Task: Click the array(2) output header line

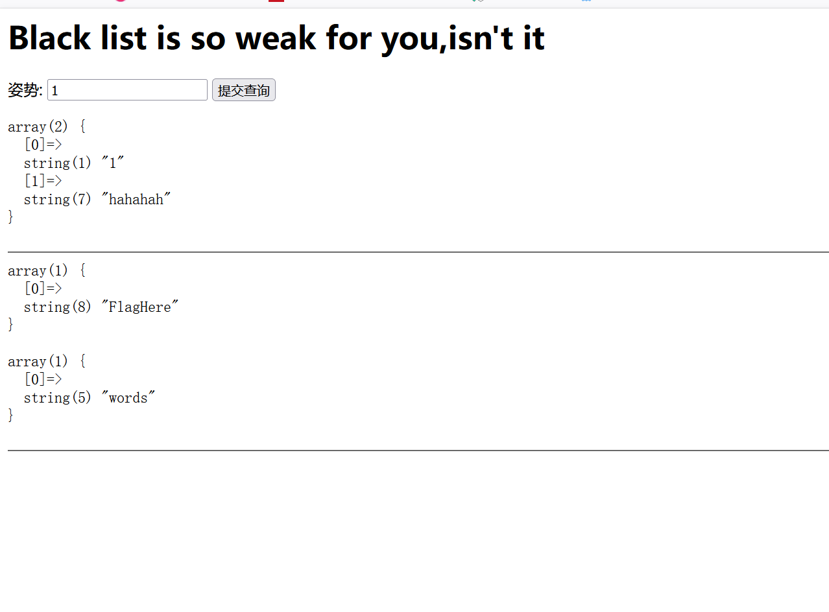Action: point(47,126)
